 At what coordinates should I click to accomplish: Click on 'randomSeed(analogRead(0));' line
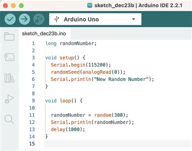[x=88, y=72]
